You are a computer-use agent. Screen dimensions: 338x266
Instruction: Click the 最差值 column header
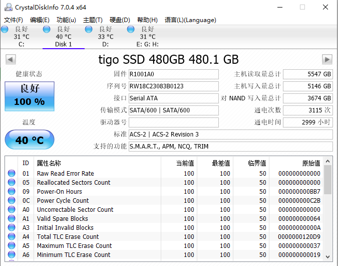(215, 163)
